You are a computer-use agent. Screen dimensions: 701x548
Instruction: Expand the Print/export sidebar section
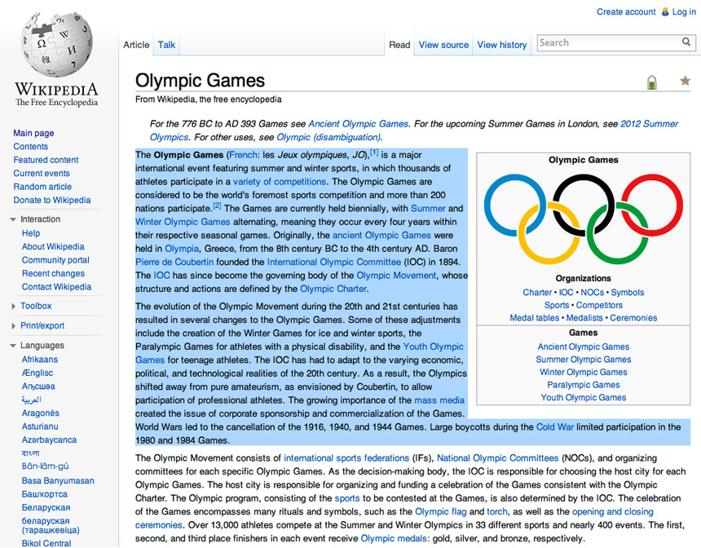click(13, 325)
